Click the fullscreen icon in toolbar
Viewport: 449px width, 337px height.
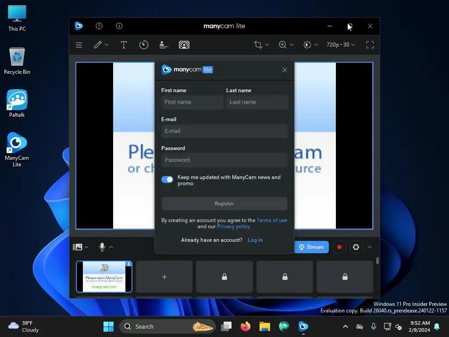pos(370,45)
